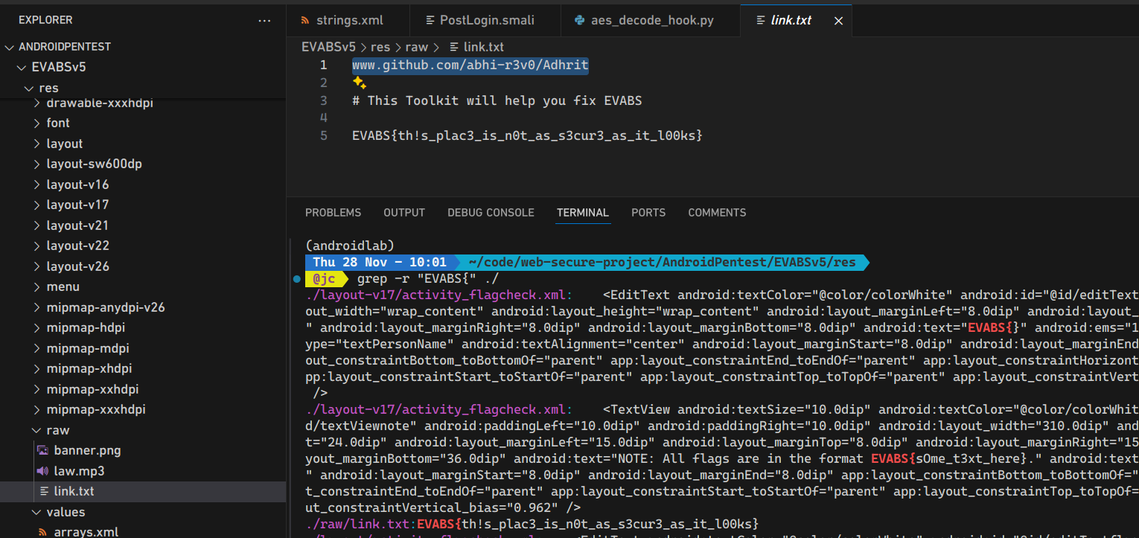Click the grep command in terminal
1139x538 pixels.
tap(428, 280)
